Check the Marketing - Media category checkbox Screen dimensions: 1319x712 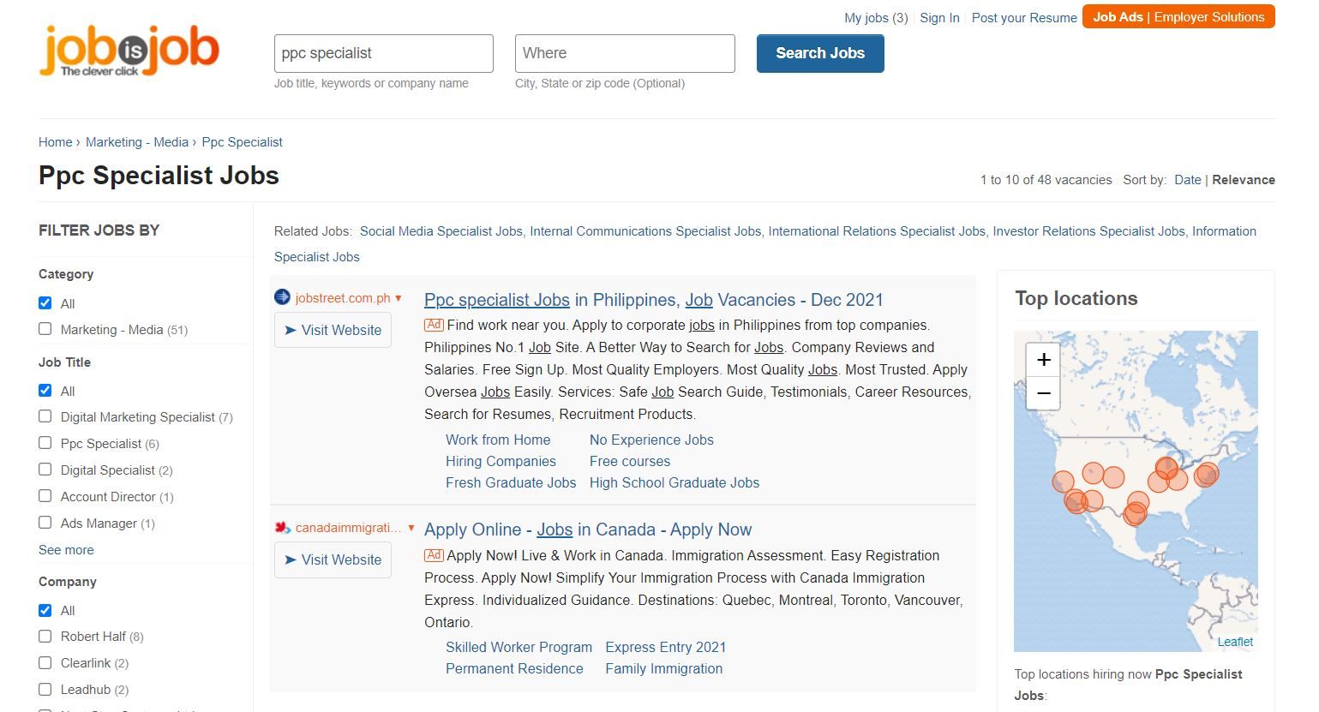click(x=45, y=329)
